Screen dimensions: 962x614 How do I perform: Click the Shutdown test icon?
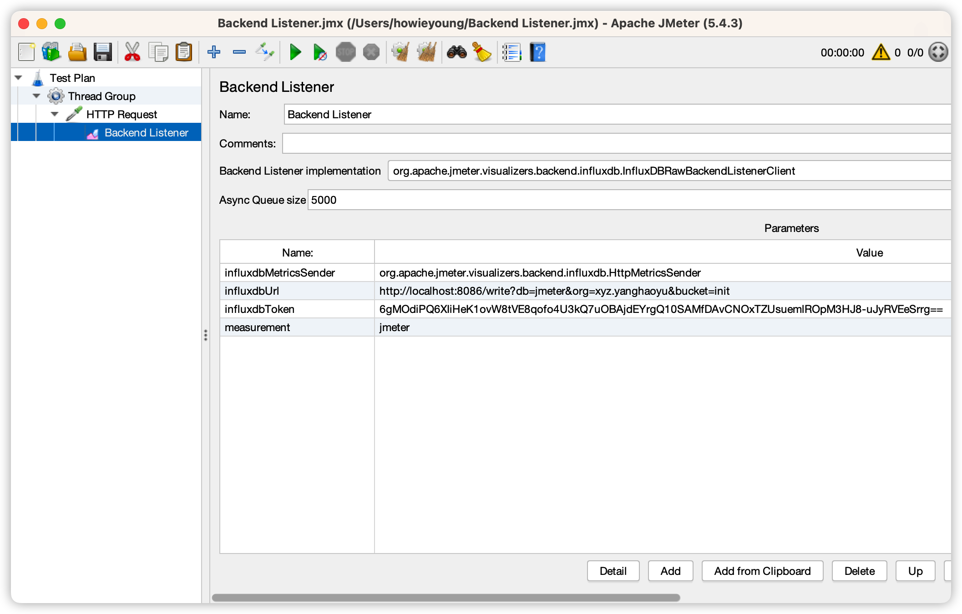[371, 52]
